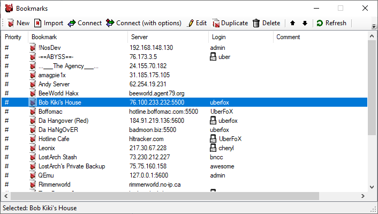This screenshot has height=214, width=378.
Task: Sort by the Bookmark column header
Action: pyautogui.click(x=78, y=37)
